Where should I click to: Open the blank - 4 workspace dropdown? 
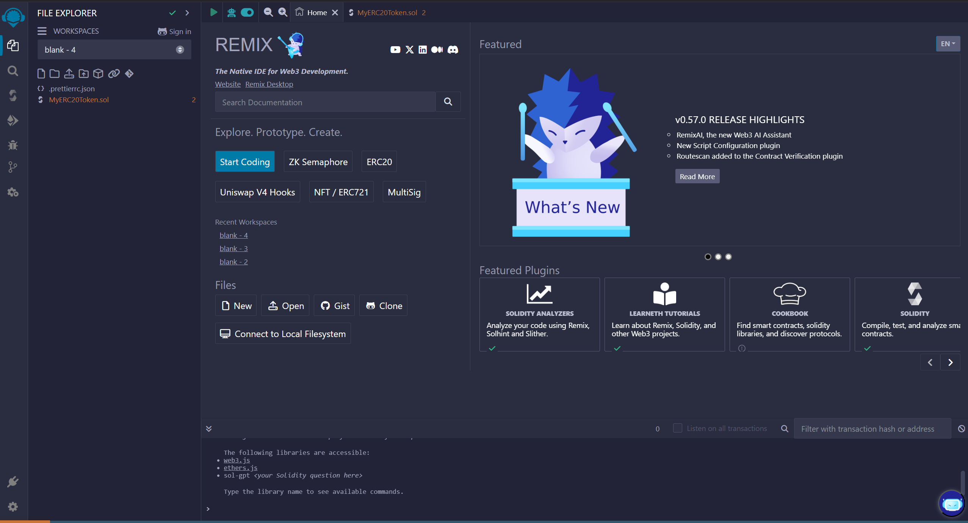point(114,50)
